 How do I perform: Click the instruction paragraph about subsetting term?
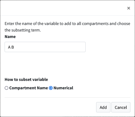tap(67, 27)
